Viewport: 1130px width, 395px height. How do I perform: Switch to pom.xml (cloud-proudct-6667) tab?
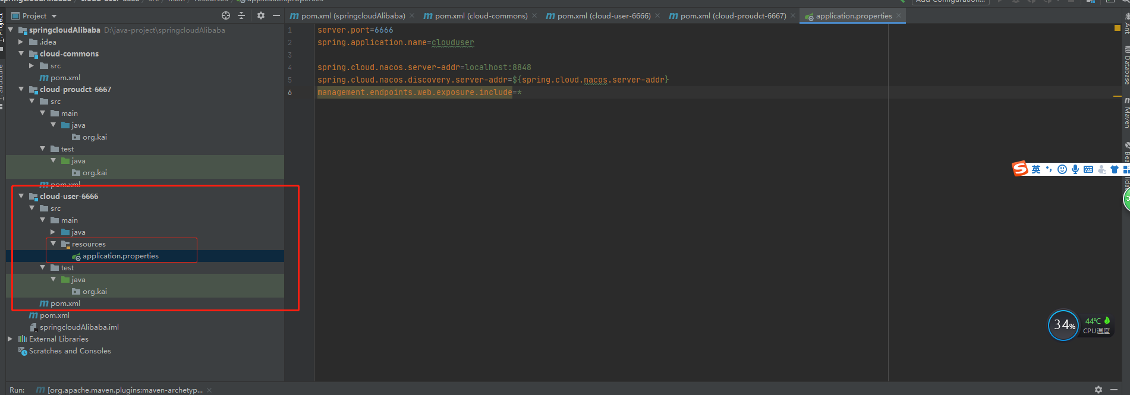click(728, 16)
